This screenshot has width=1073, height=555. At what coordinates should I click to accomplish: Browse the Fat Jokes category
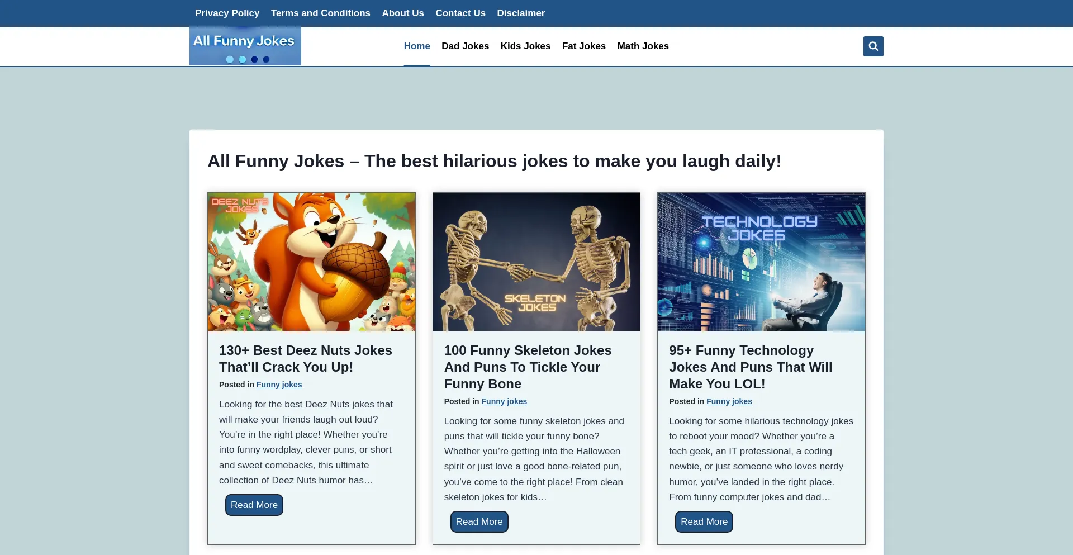583,46
